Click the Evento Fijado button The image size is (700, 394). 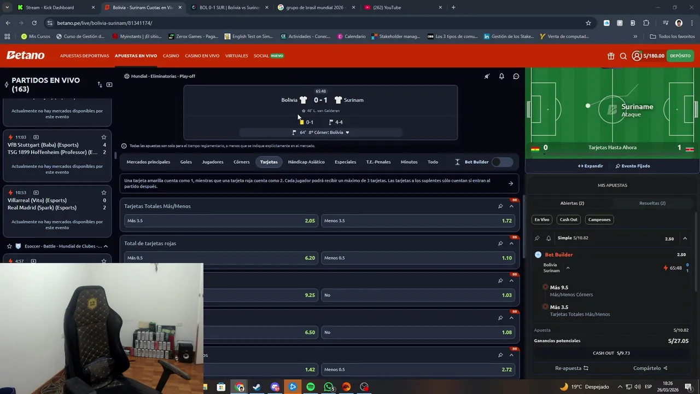point(633,166)
